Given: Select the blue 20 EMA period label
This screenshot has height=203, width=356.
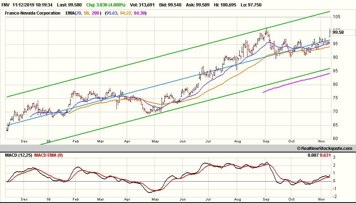Looking at the screenshot, I should [x=78, y=13].
